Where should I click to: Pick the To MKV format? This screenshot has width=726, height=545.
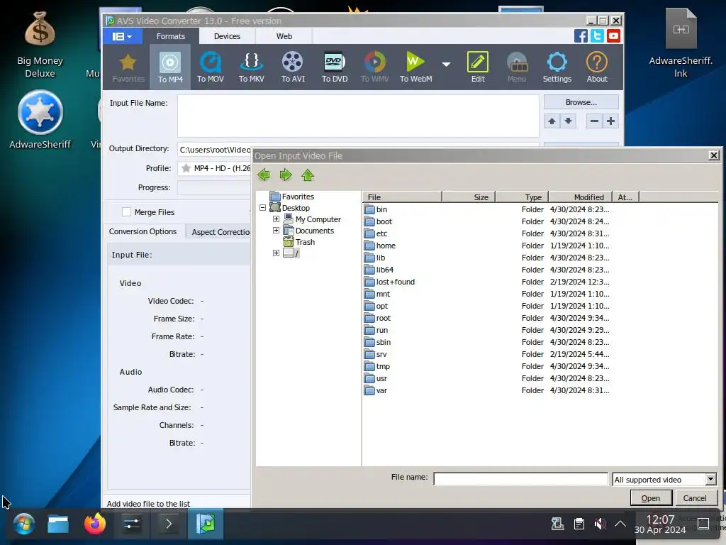(x=252, y=67)
